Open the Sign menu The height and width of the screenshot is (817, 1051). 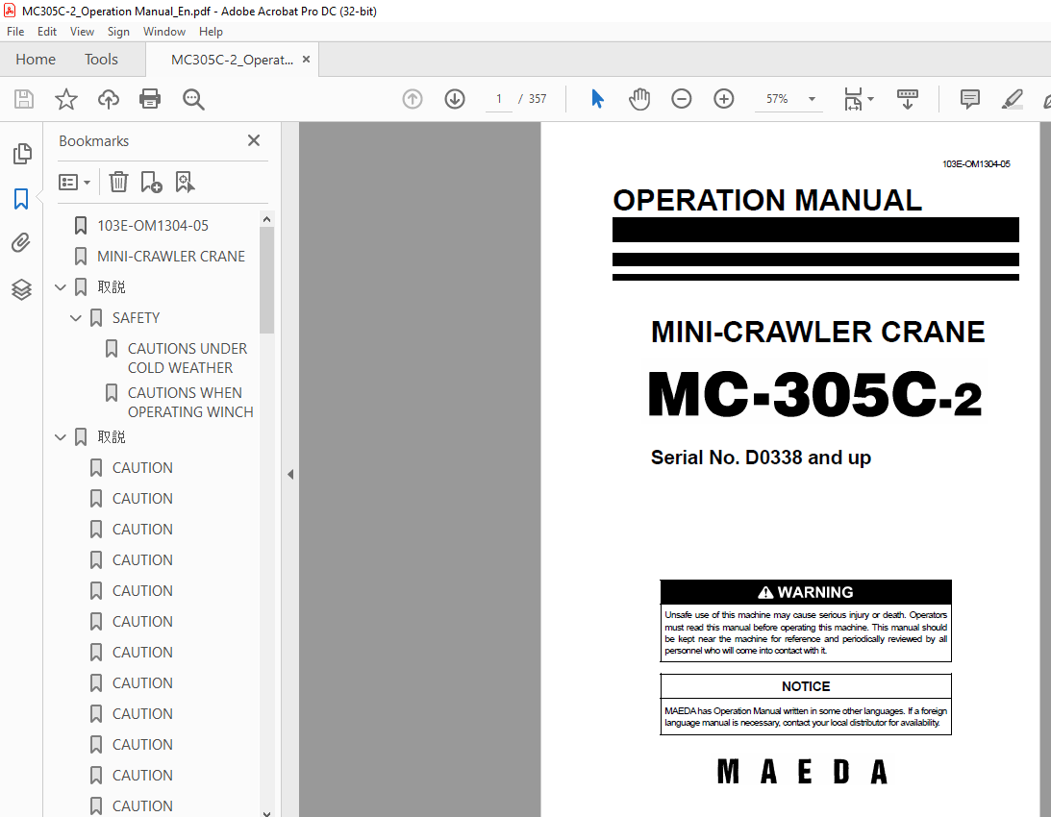click(118, 32)
